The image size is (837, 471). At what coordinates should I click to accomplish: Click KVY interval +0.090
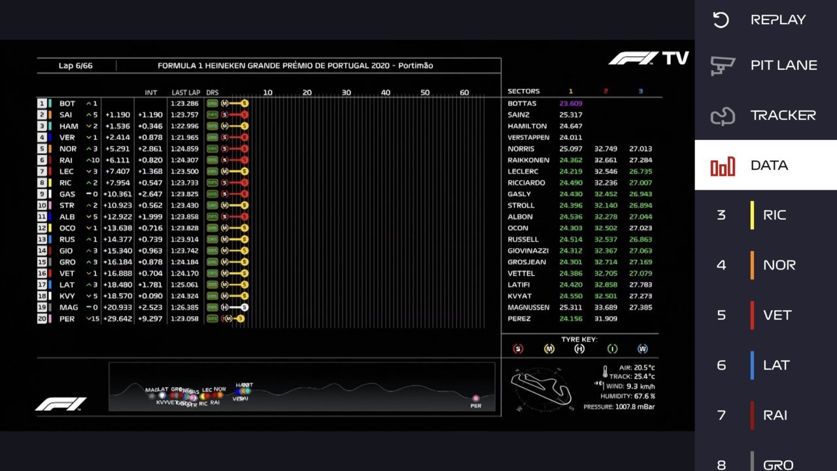pos(150,296)
